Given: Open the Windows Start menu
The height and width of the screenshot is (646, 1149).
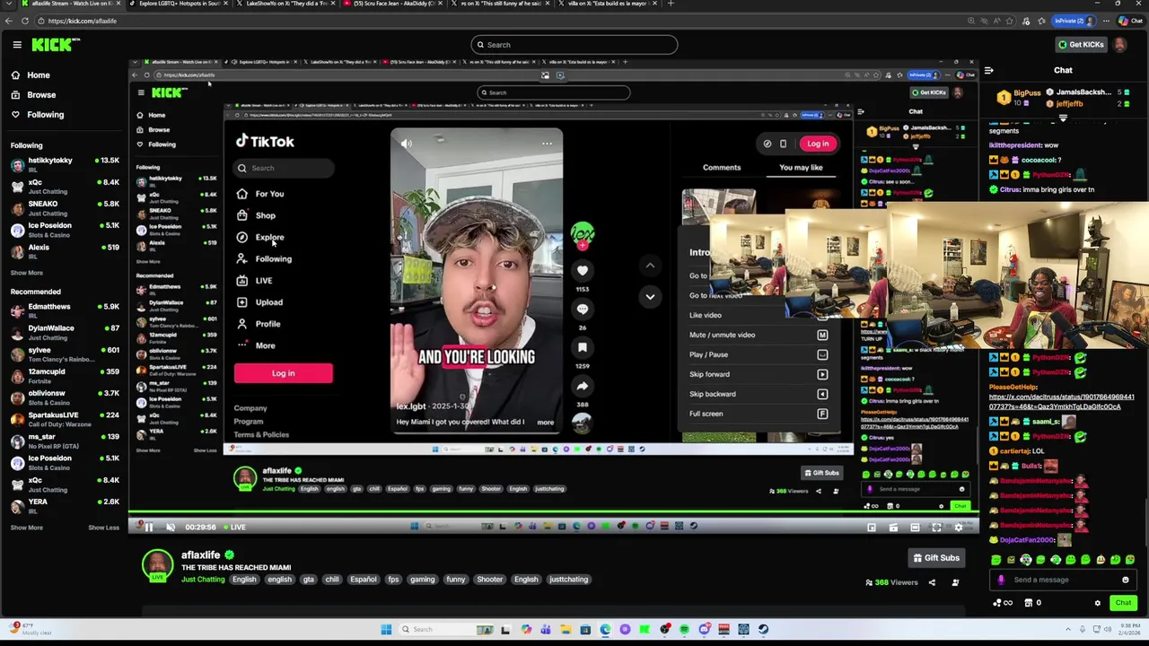Looking at the screenshot, I should [x=386, y=630].
